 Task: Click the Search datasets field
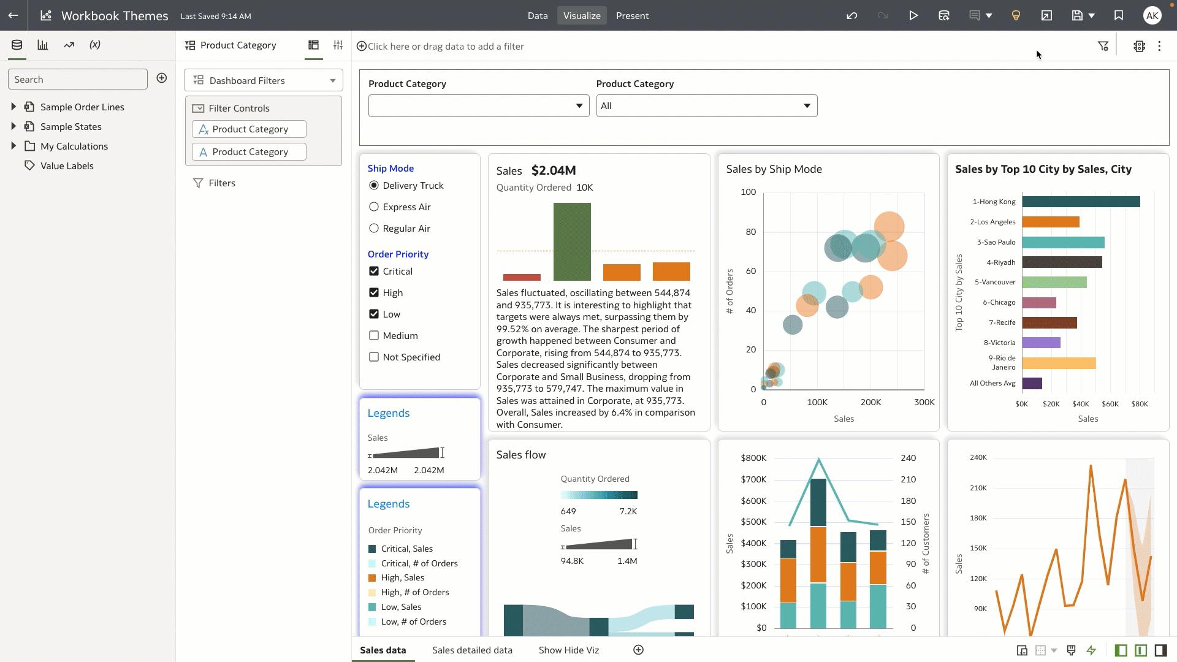(x=78, y=79)
